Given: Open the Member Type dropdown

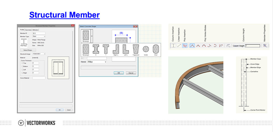Looking at the screenshot, I should (39, 36).
